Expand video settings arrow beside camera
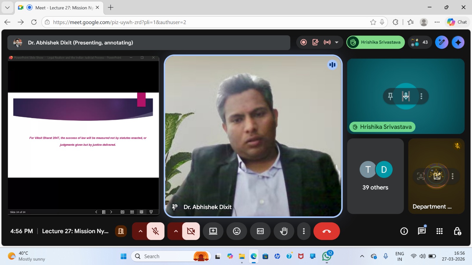The width and height of the screenshot is (472, 265). tap(176, 231)
